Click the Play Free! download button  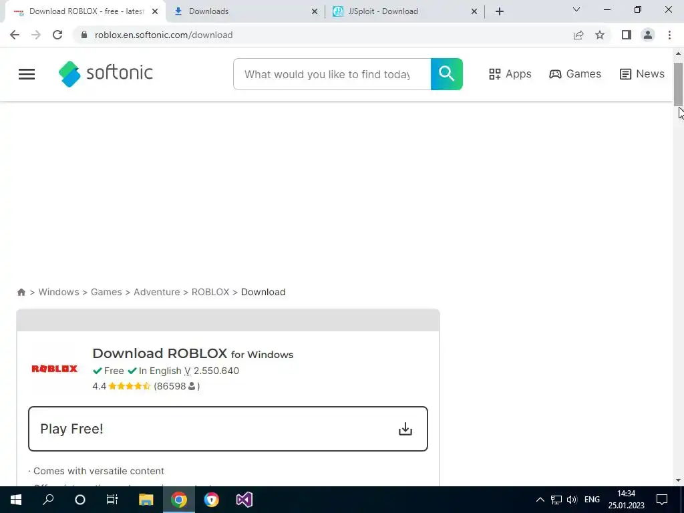pyautogui.click(x=228, y=429)
